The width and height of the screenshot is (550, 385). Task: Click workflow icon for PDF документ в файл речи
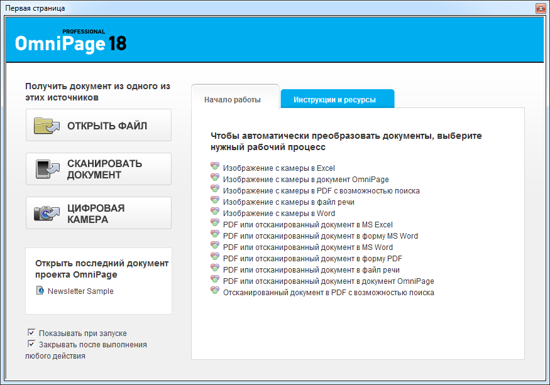pos(215,268)
